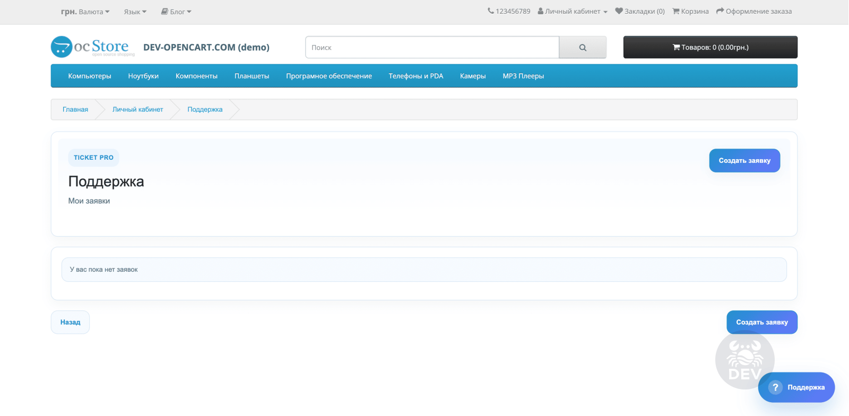Screen dimensions: 849x416
Task: Open Планшеты category menu
Action: click(x=252, y=76)
